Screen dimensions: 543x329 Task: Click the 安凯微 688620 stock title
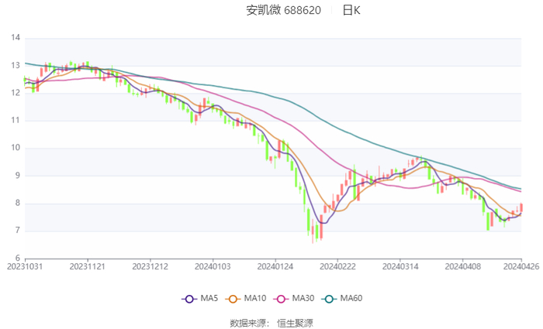click(x=284, y=10)
